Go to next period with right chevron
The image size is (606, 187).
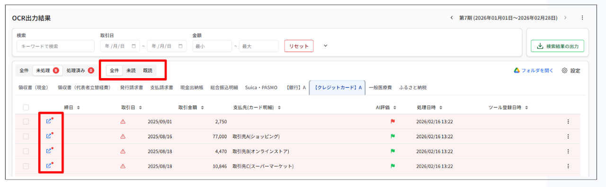coord(565,18)
